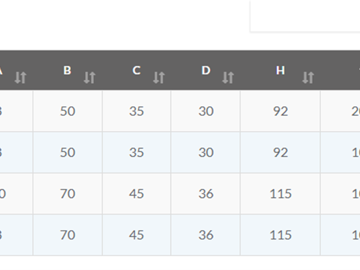Click the value 36 in the fourth row
Screen dimensions: 360x270
click(x=206, y=235)
